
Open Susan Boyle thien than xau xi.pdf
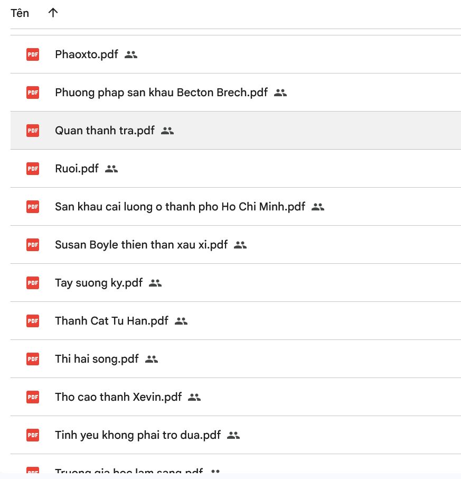pos(141,245)
